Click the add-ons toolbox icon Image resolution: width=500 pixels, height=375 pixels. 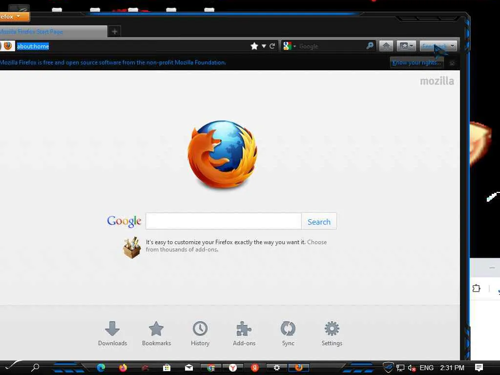(132, 248)
